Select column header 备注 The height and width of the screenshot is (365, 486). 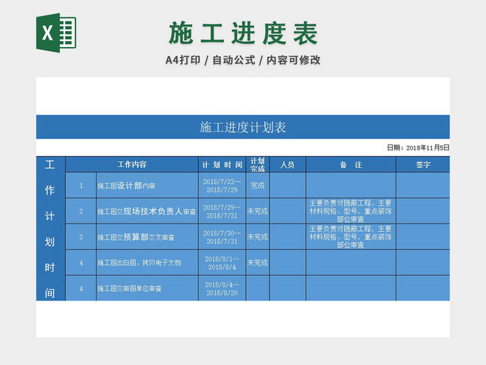351,164
